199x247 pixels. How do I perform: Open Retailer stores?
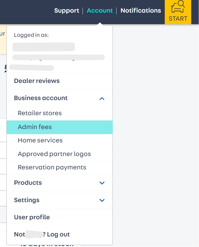point(40,113)
